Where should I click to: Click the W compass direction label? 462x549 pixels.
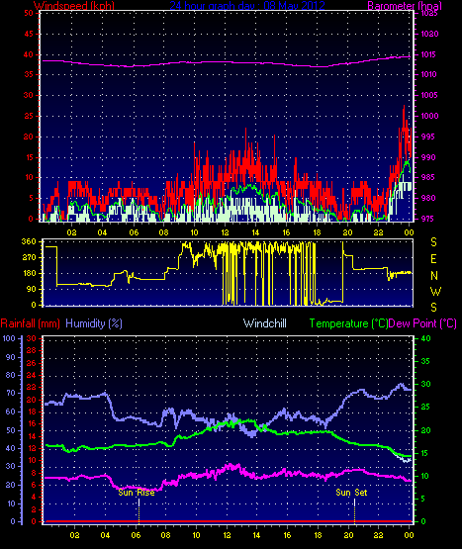pos(435,291)
